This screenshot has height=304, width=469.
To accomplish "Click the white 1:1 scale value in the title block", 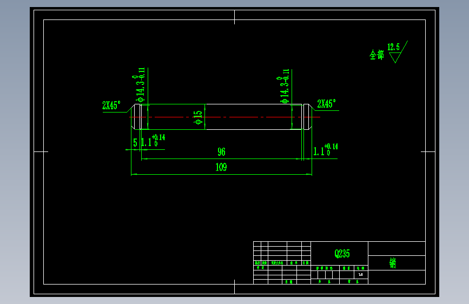I will tap(361, 274).
